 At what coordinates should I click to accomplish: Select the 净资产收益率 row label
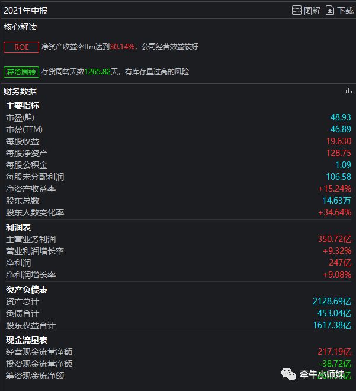pos(31,189)
